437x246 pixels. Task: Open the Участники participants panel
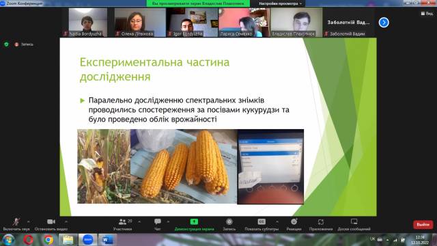(122, 224)
